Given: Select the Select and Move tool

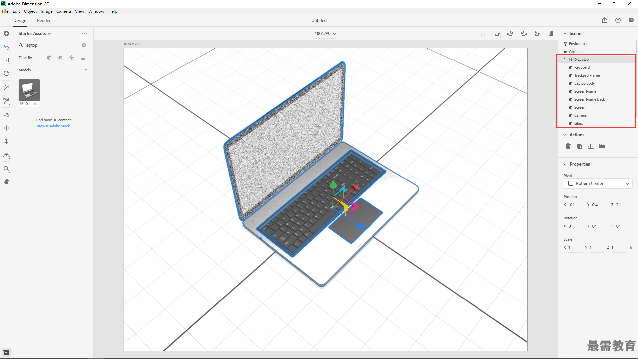Looking at the screenshot, I should (x=6, y=47).
